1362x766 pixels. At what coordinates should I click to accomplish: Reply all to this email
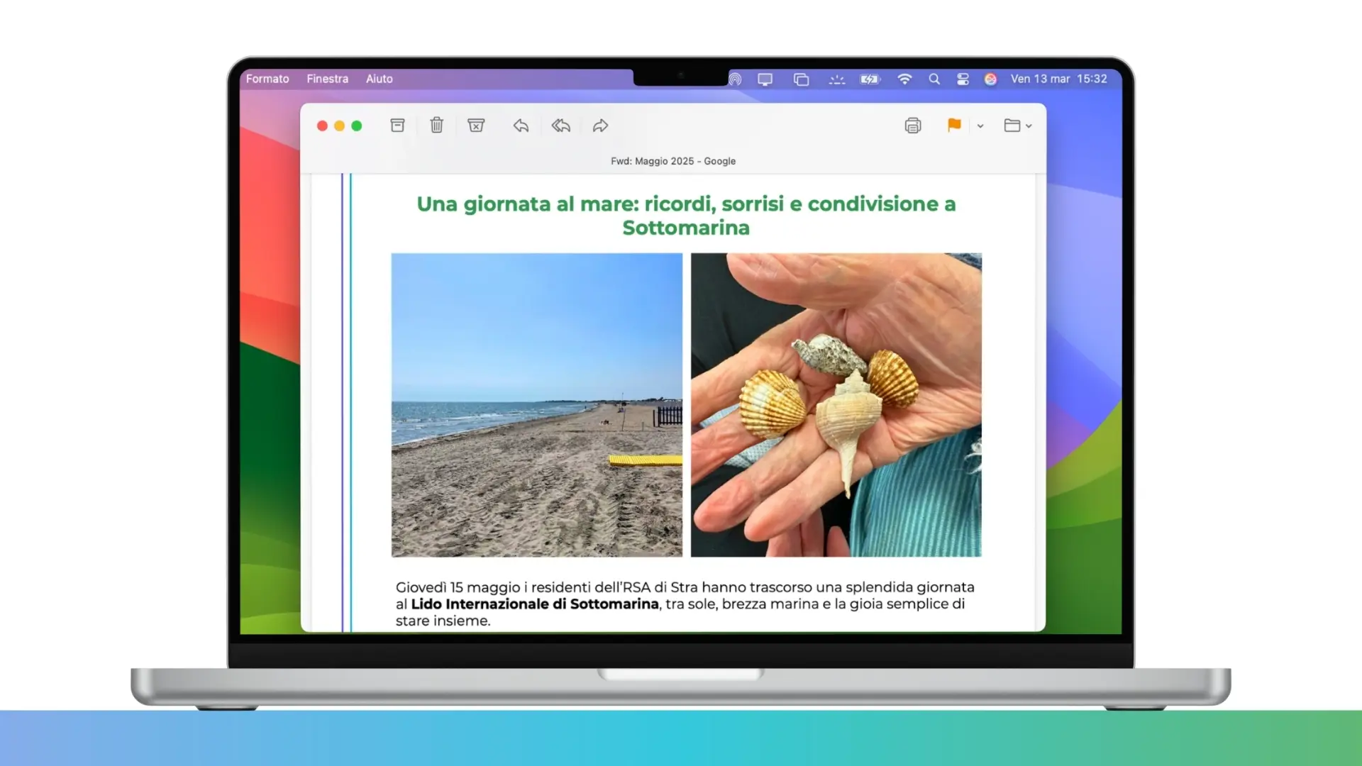[561, 126]
